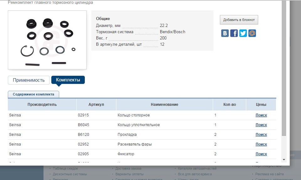
Task: Share on Facebook icon
Action: click(234, 33)
